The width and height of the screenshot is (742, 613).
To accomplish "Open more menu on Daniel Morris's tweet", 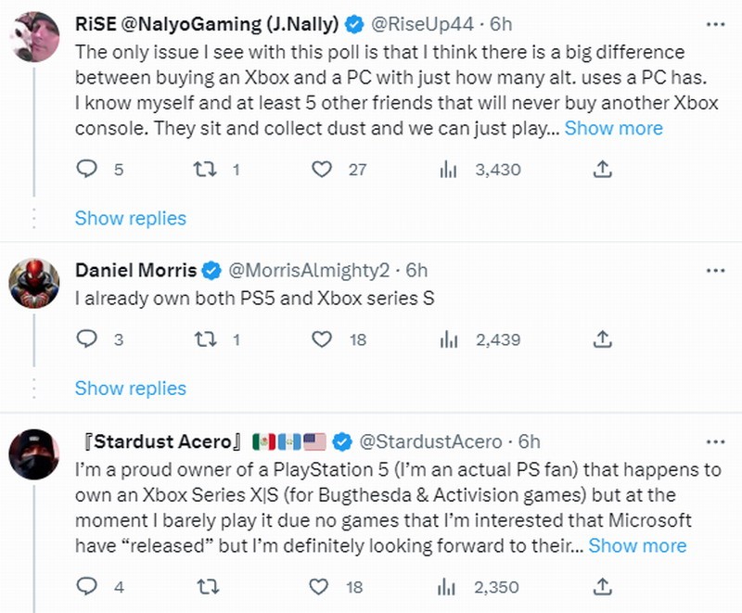I will click(715, 270).
